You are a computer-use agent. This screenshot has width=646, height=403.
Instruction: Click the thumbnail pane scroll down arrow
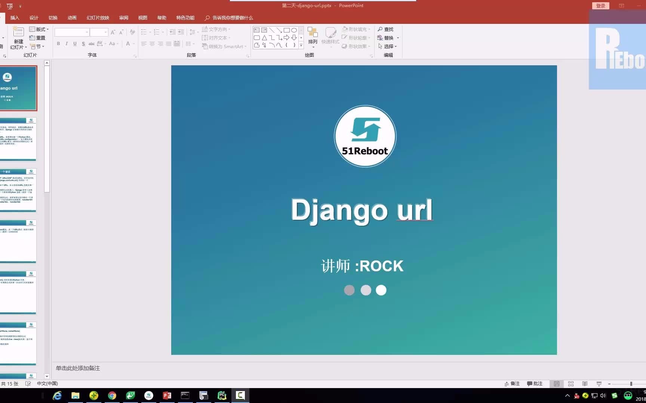click(47, 376)
